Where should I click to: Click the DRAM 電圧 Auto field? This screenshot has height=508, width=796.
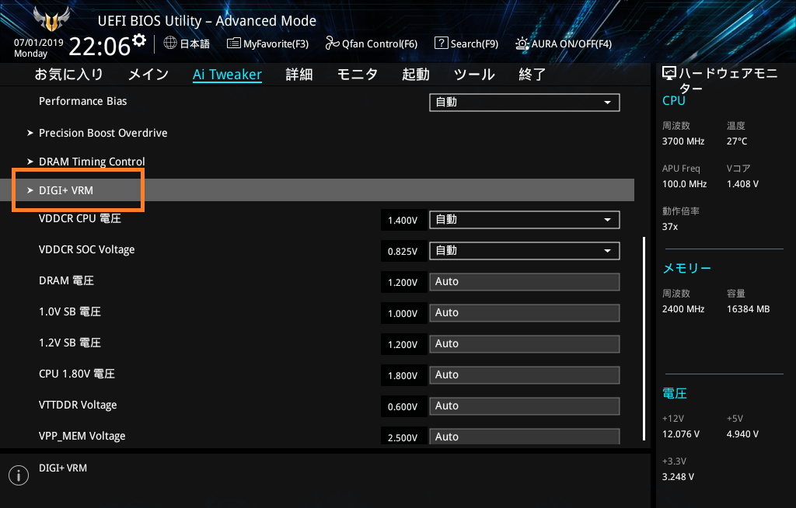525,282
